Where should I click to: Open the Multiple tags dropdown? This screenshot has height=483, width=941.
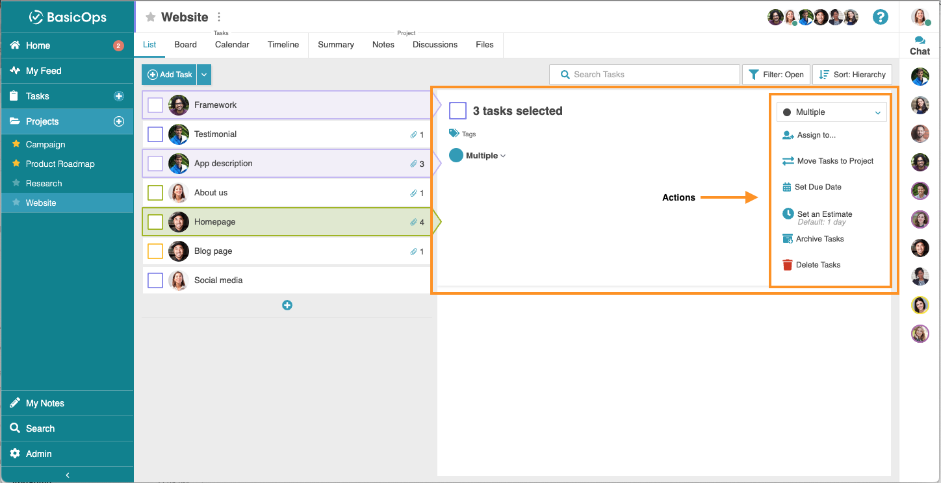[482, 155]
